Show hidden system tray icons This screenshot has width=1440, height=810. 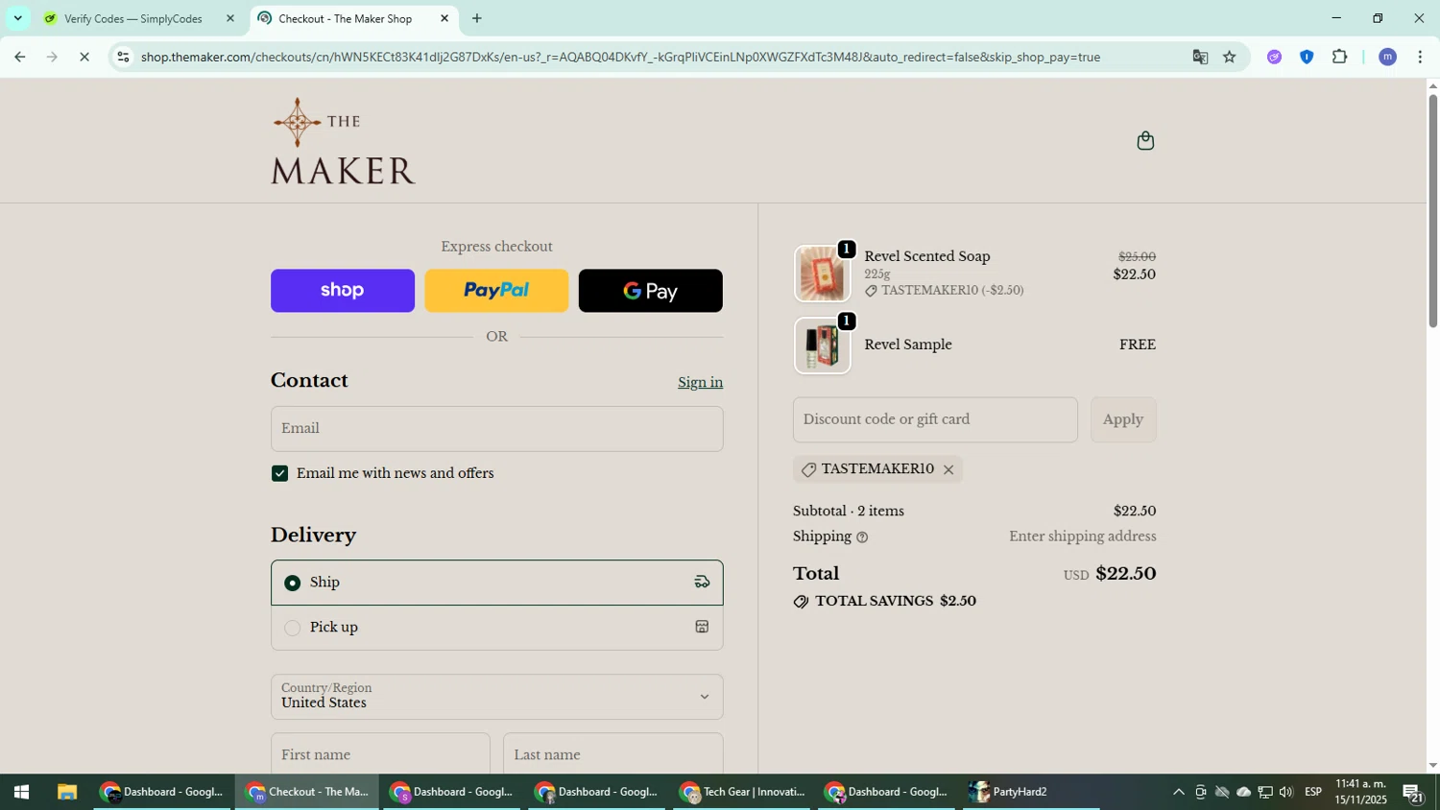[1178, 792]
